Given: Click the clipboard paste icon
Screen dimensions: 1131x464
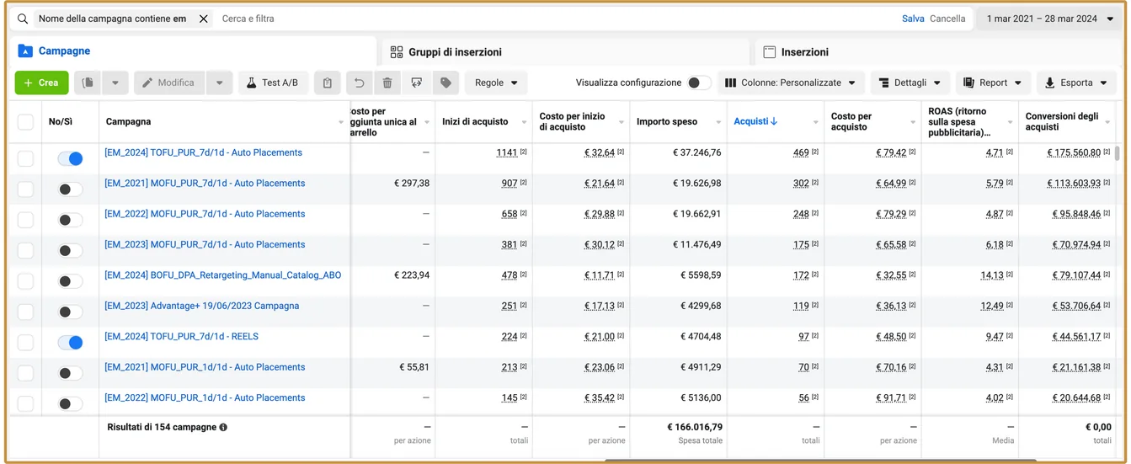Looking at the screenshot, I should (x=328, y=83).
